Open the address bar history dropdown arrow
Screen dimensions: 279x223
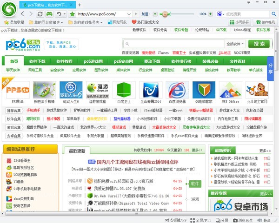click(129, 14)
